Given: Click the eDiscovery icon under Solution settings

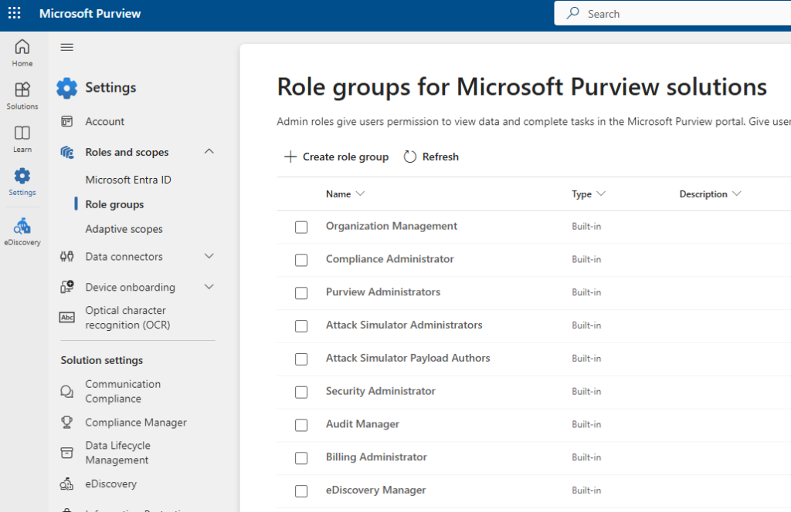Looking at the screenshot, I should 66,483.
